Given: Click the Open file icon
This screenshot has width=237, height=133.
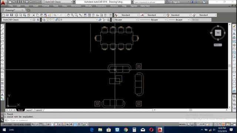Looking at the screenshot, I should [x=7, y=15].
